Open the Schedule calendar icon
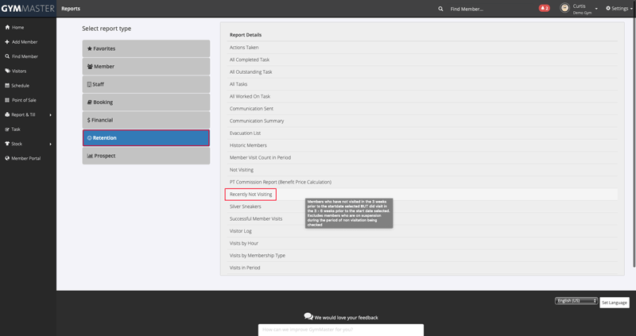Screen dimensions: 636x336 pos(7,85)
